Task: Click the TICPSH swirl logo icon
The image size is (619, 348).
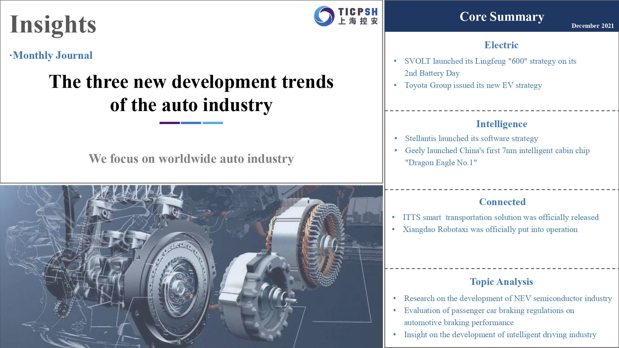Action: (x=324, y=16)
